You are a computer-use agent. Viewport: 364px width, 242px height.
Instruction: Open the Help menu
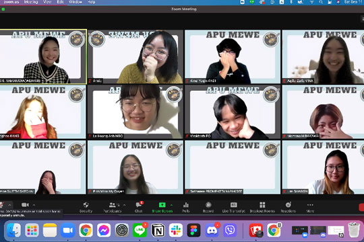[x=92, y=2]
